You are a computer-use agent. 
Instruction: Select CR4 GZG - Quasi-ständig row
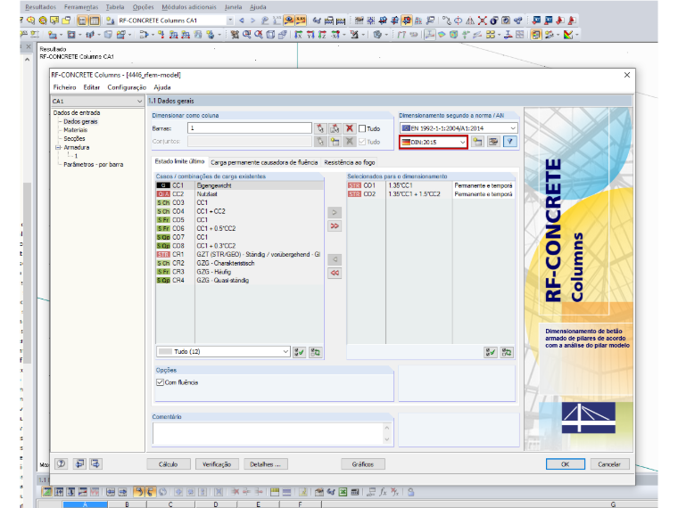tap(239, 281)
